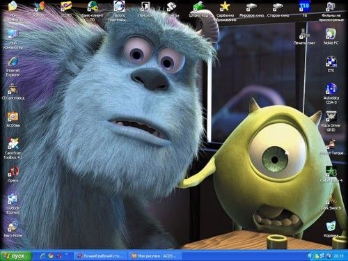This screenshot has height=261, width=348.
Task: Launch Internet Explorer from Quick Launch
Action: (42, 256)
